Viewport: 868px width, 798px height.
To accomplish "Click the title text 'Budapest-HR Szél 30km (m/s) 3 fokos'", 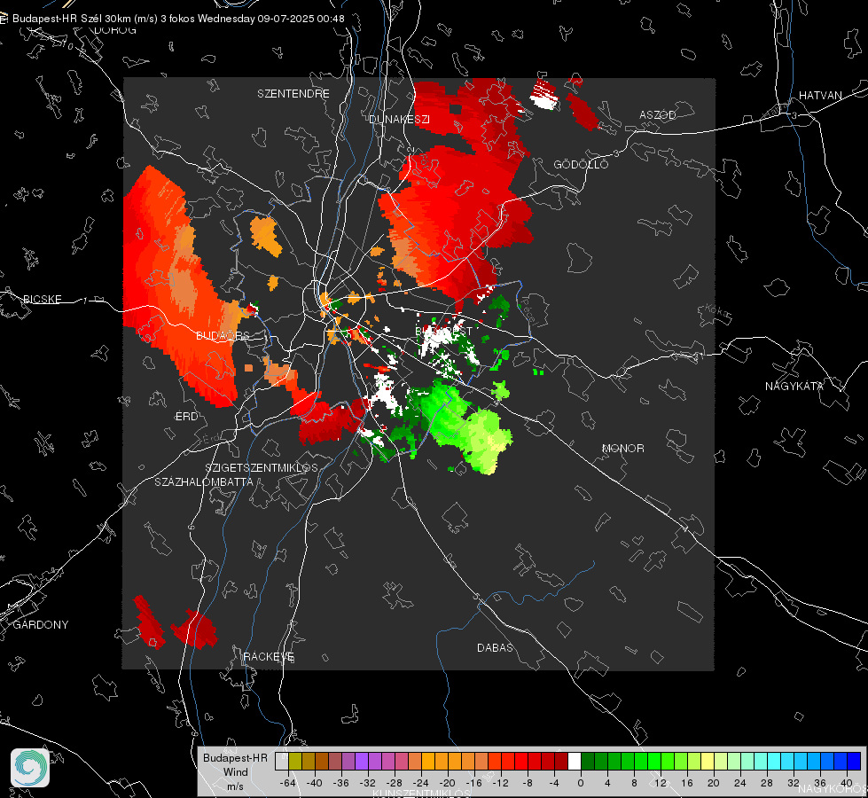I will click(104, 19).
